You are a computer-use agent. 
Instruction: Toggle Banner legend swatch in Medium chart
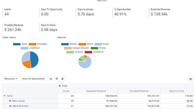coord(65,44)
